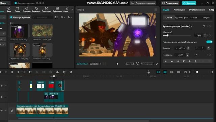216x122 pixels.
Task: Open the Переходы (transitions) panel icon
Action: tap(47, 9)
